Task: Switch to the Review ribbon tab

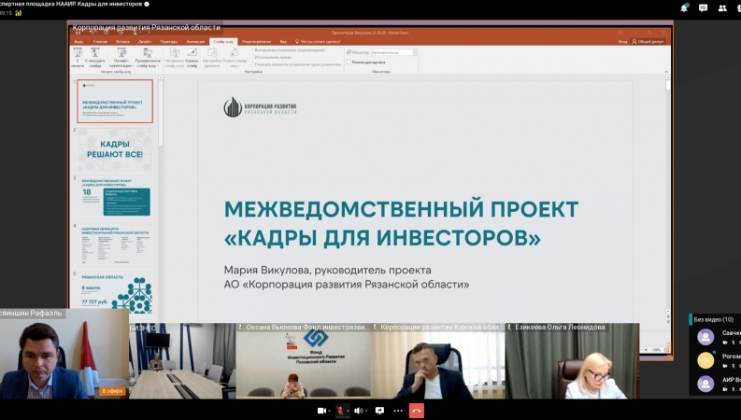Action: pyautogui.click(x=257, y=41)
